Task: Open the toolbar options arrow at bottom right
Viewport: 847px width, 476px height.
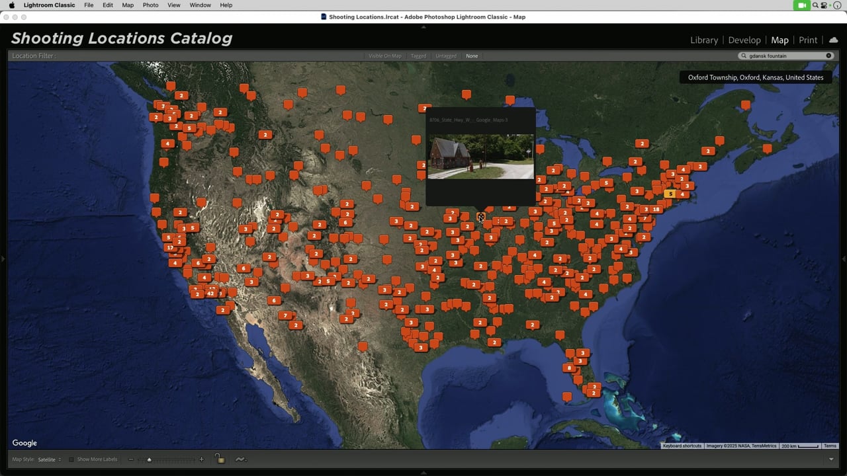Action: 832,459
